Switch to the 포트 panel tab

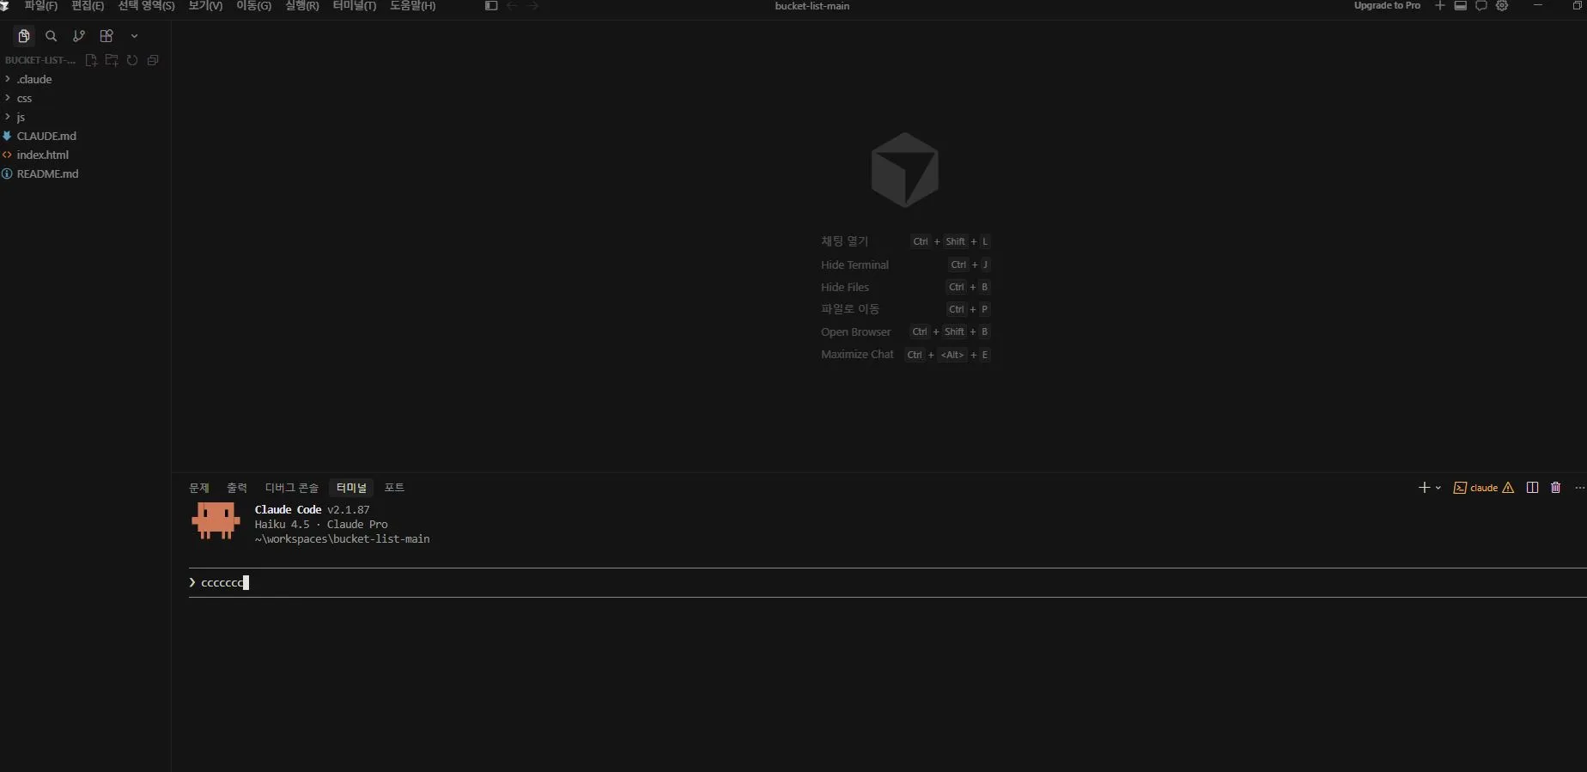394,488
